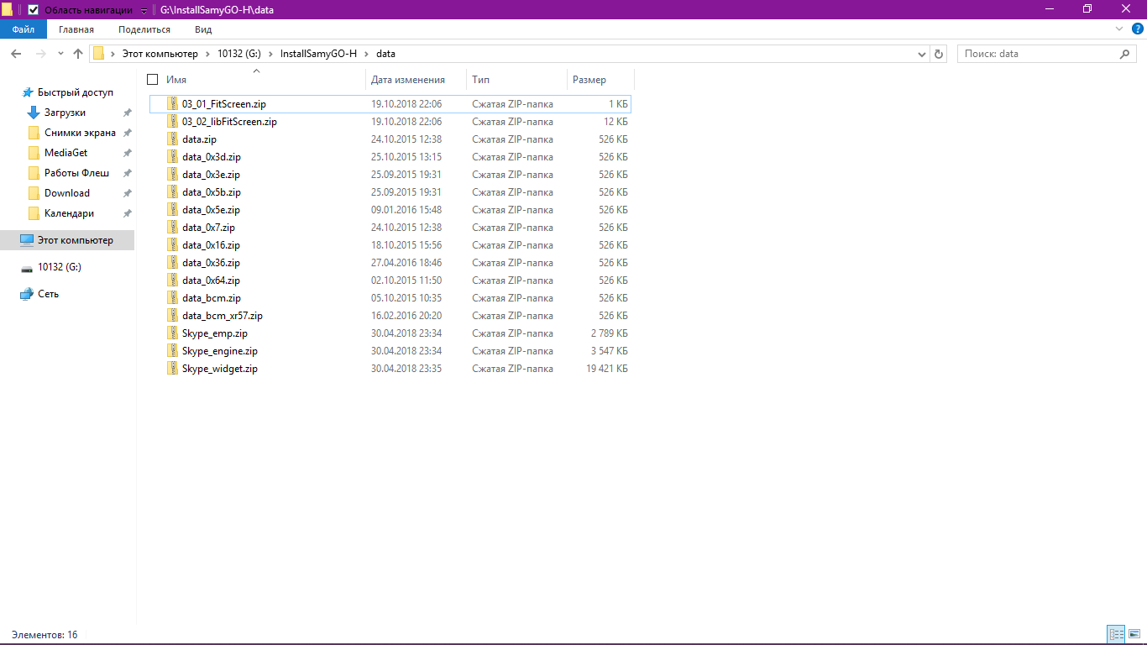Expand the address bar history dropdown
Image resolution: width=1147 pixels, height=645 pixels.
tap(922, 54)
